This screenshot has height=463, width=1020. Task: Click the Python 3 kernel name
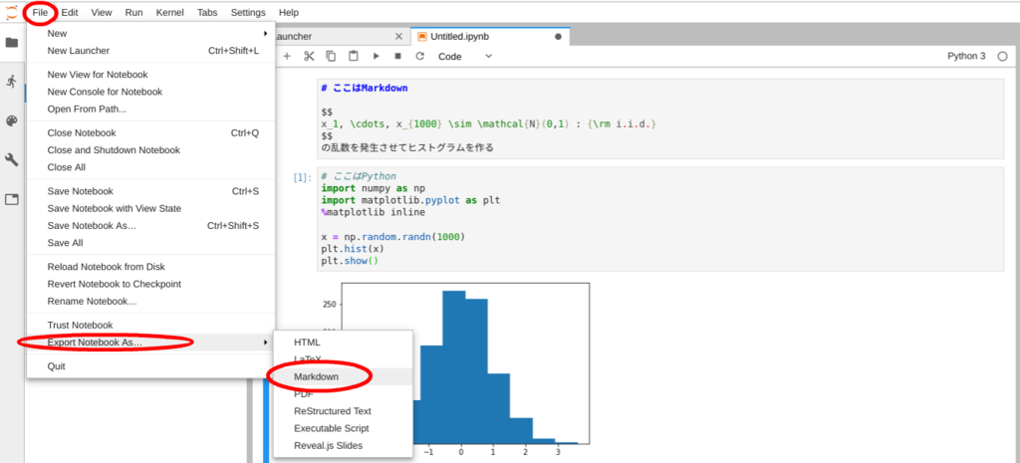tap(966, 57)
